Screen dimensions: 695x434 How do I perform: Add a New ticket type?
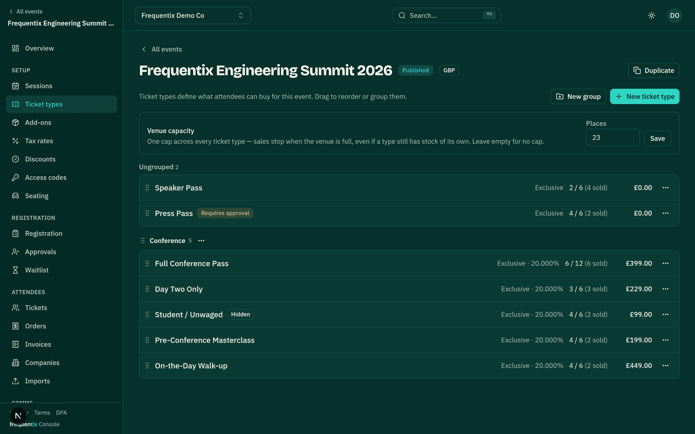coord(645,96)
